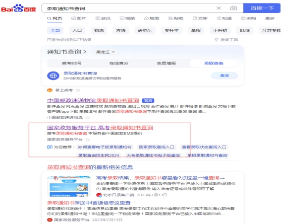
Task: Clear the search box with X icon
Action: (x=219, y=8)
